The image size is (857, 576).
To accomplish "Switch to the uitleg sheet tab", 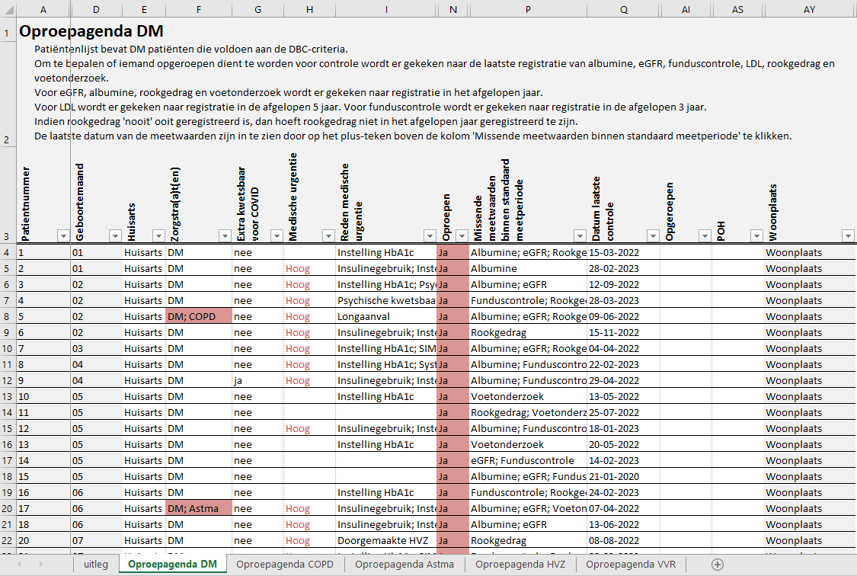I will (x=96, y=565).
